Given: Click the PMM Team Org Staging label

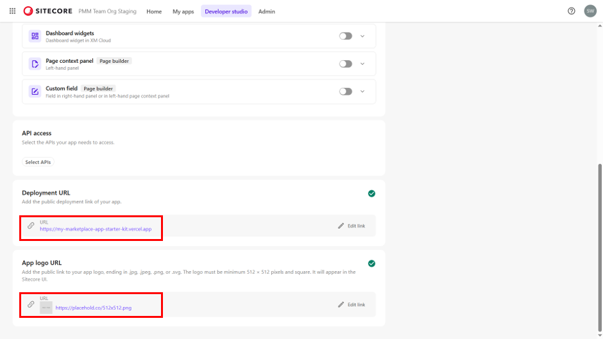Looking at the screenshot, I should point(107,11).
